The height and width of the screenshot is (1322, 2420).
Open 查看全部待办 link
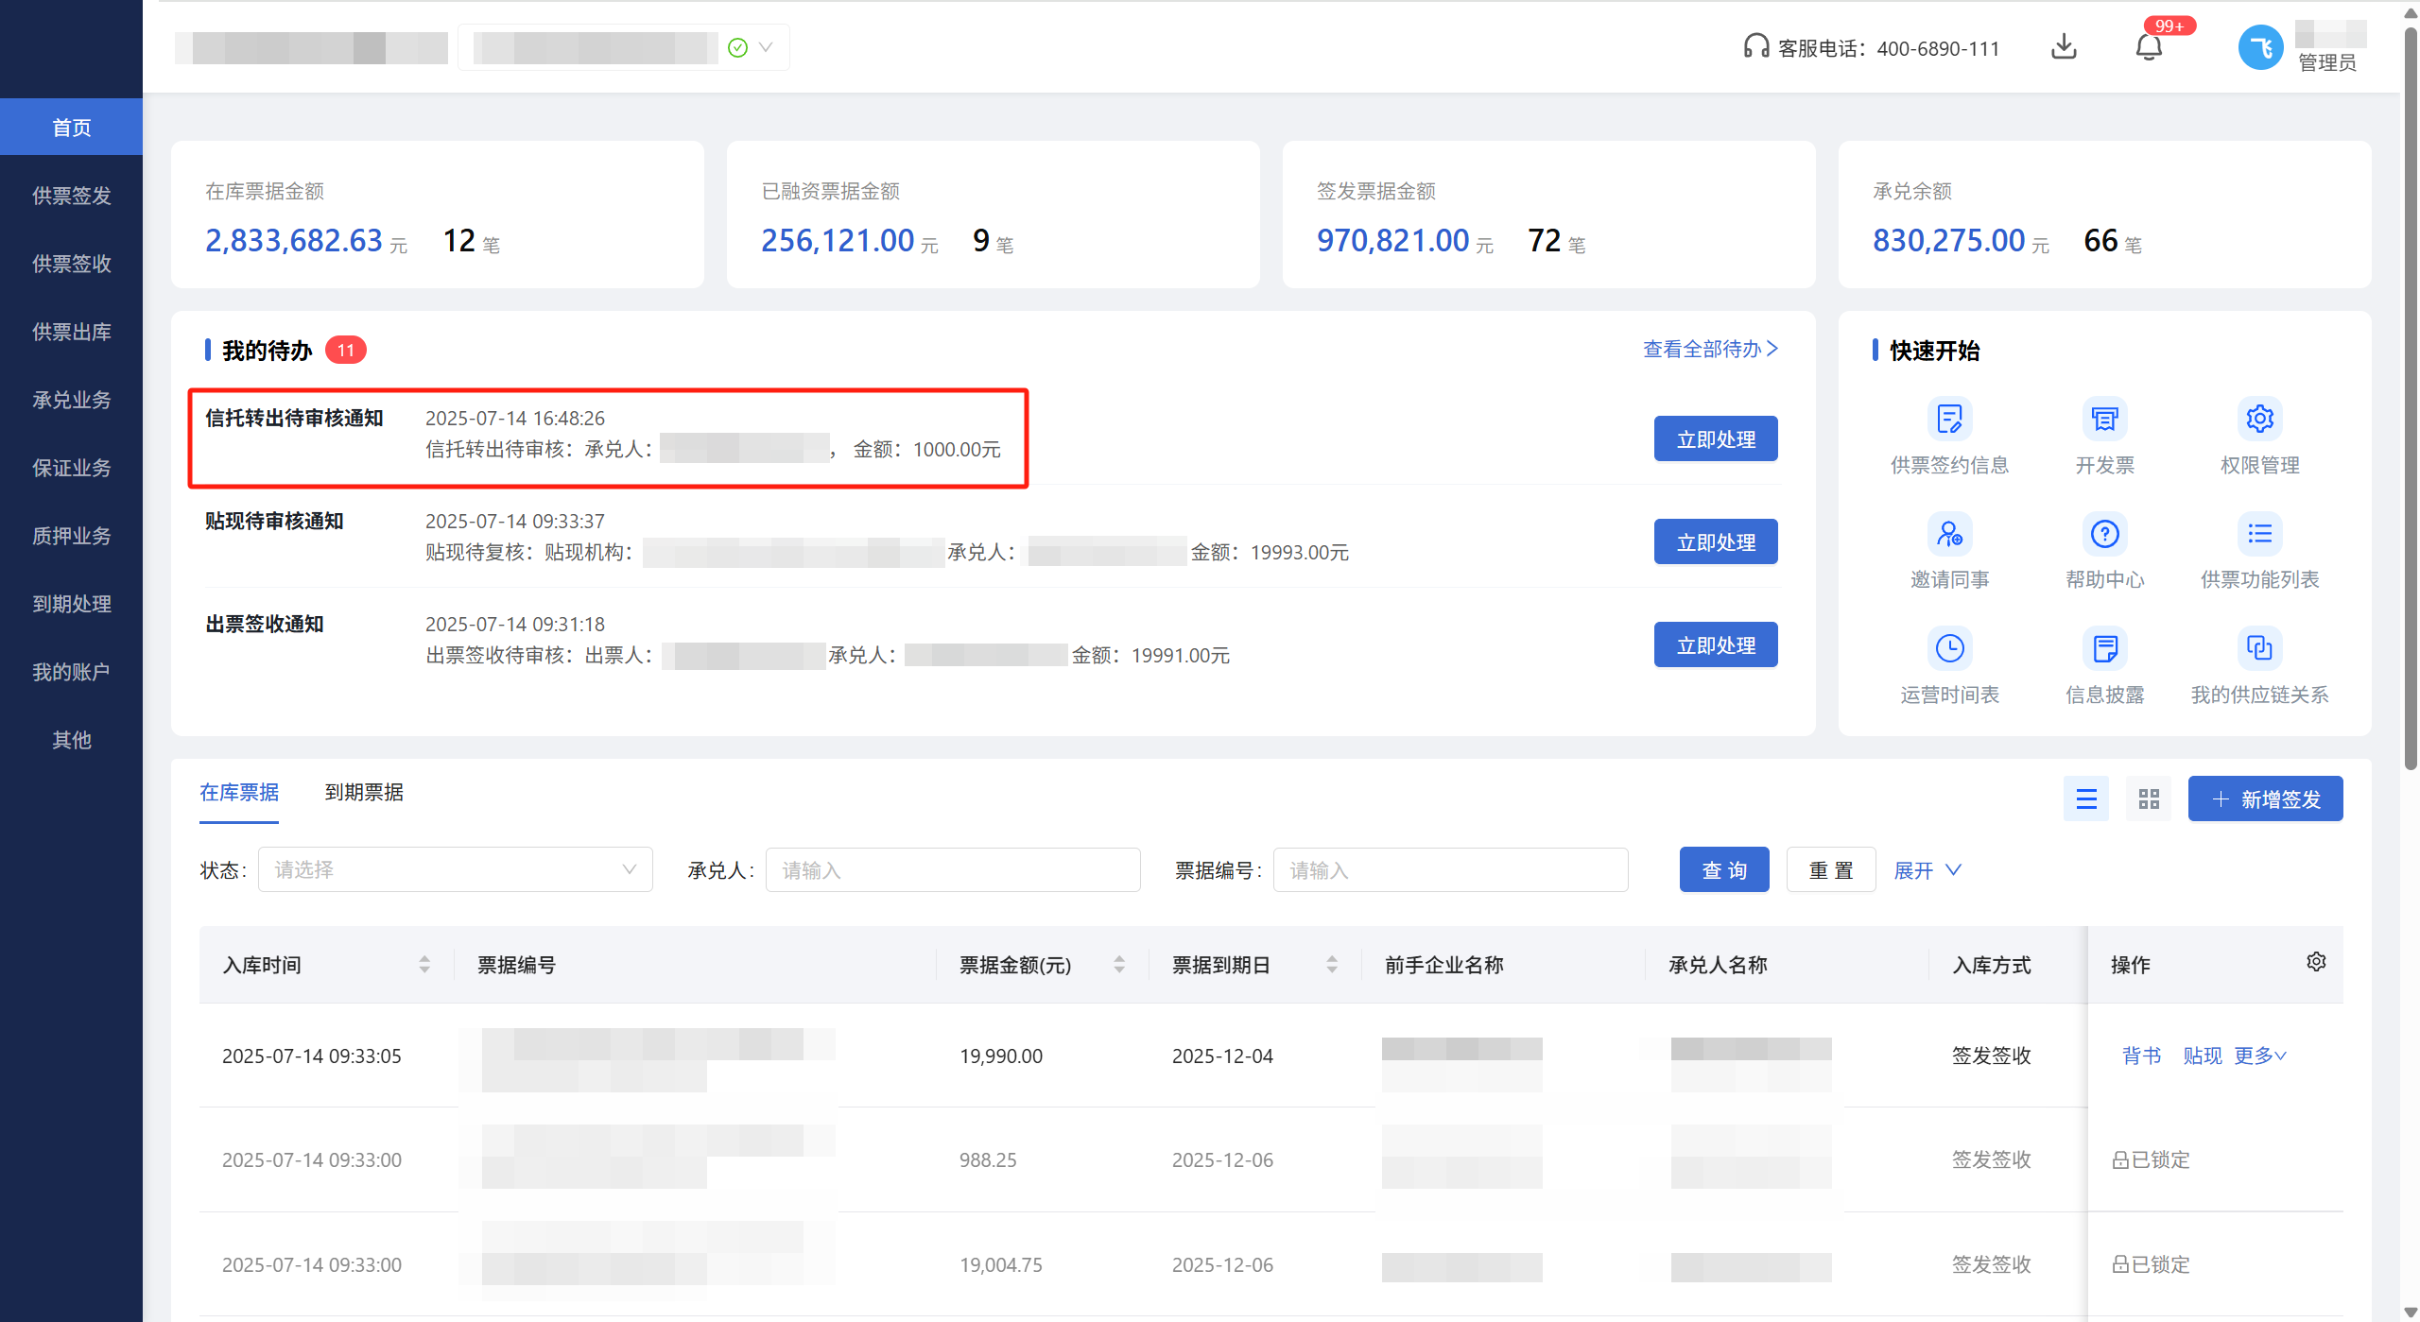[1710, 349]
